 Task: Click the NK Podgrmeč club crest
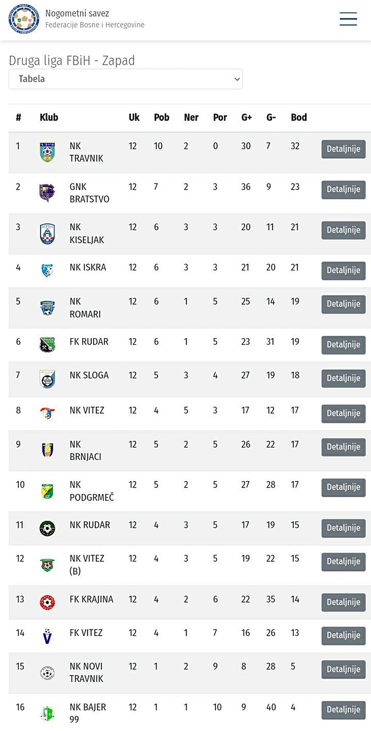(x=47, y=491)
